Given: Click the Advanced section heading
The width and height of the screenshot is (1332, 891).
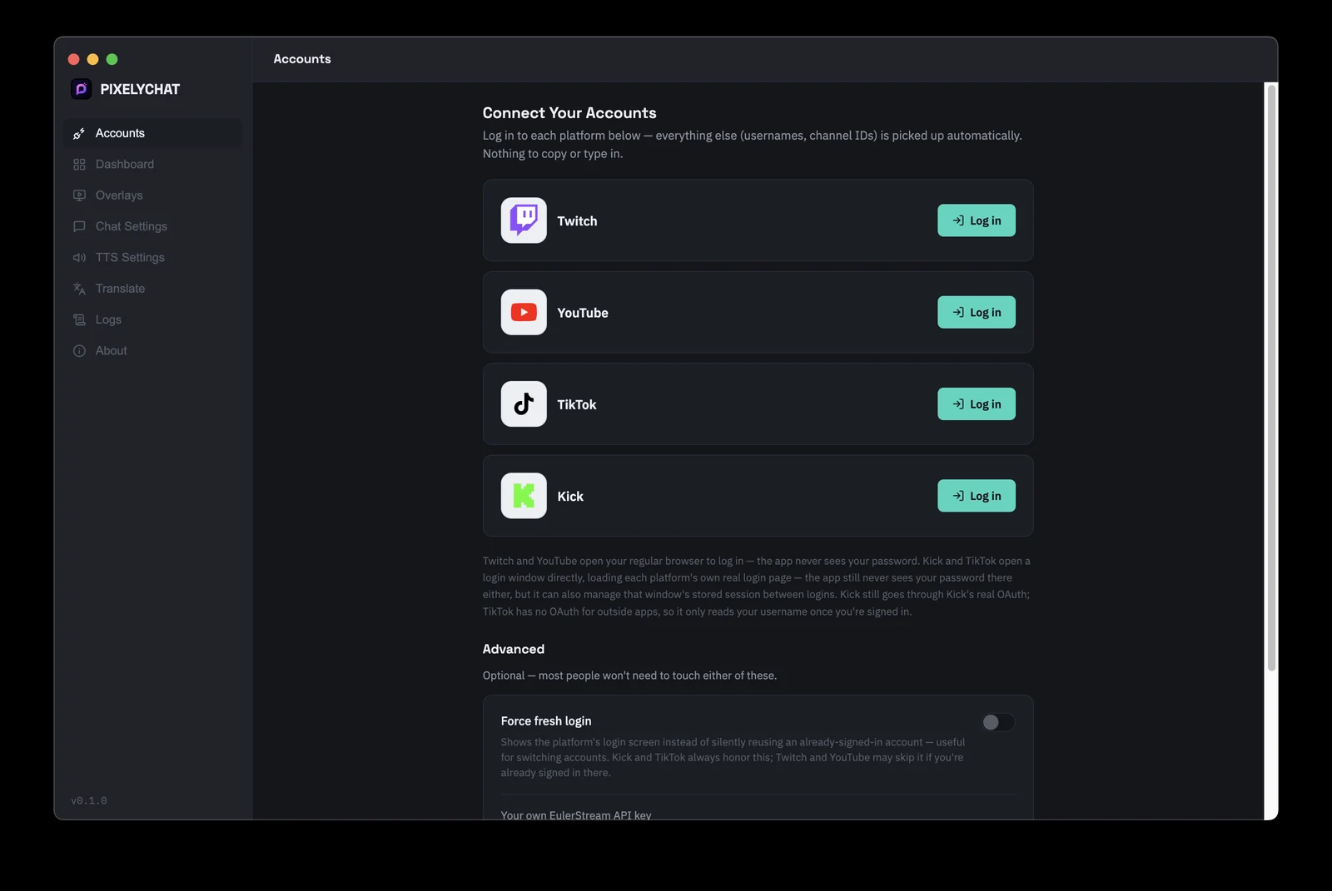Looking at the screenshot, I should pos(514,649).
